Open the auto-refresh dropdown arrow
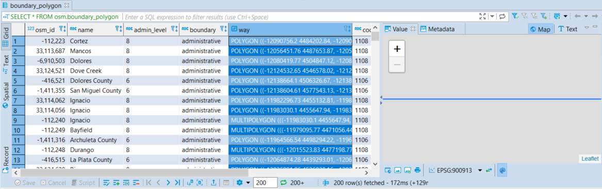The width and height of the screenshot is (602, 189). 565,16
